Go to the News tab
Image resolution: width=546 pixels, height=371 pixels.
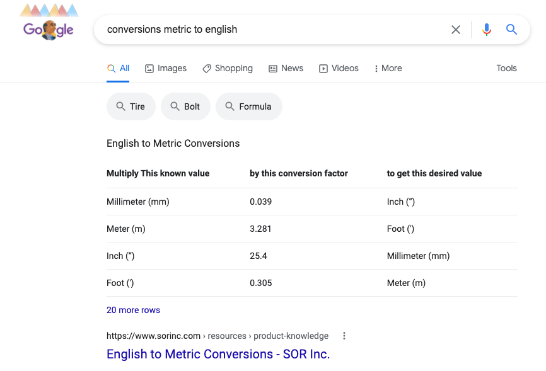[x=286, y=68]
